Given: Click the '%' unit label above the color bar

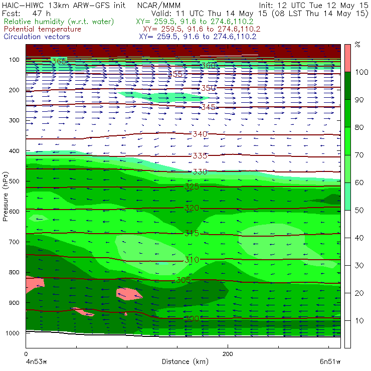Looking at the screenshot, I should click(357, 45).
